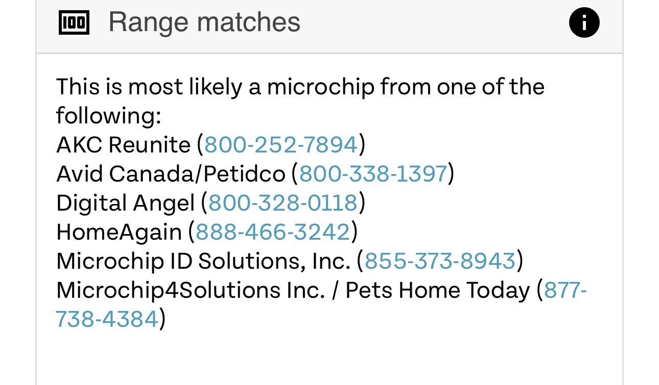Click the info icon in Range matches header
Screen dimensions: 659x385
(x=584, y=23)
